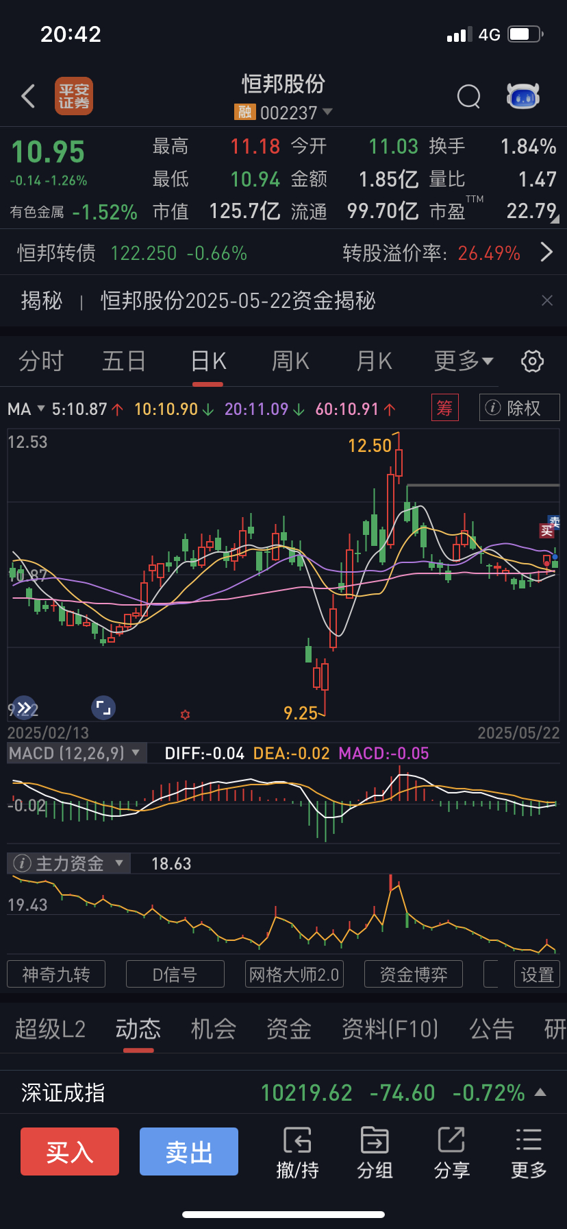Tap the 有色金属 sector label

(37, 212)
